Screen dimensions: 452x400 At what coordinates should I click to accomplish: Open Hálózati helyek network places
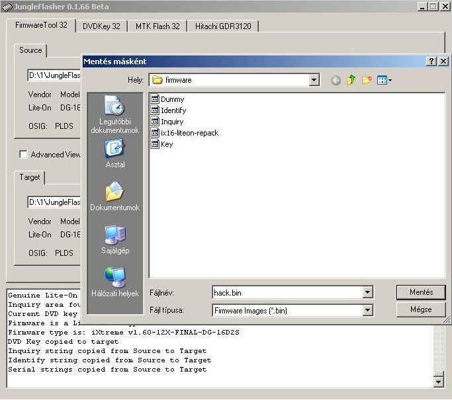[x=114, y=282]
